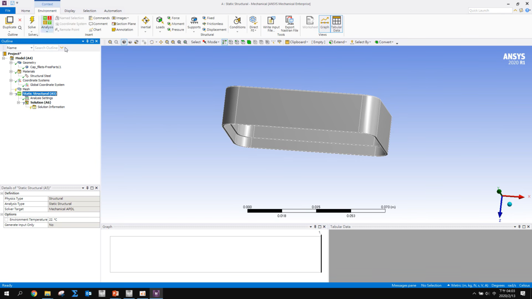Open the Inertial loads dropdown

tap(145, 23)
